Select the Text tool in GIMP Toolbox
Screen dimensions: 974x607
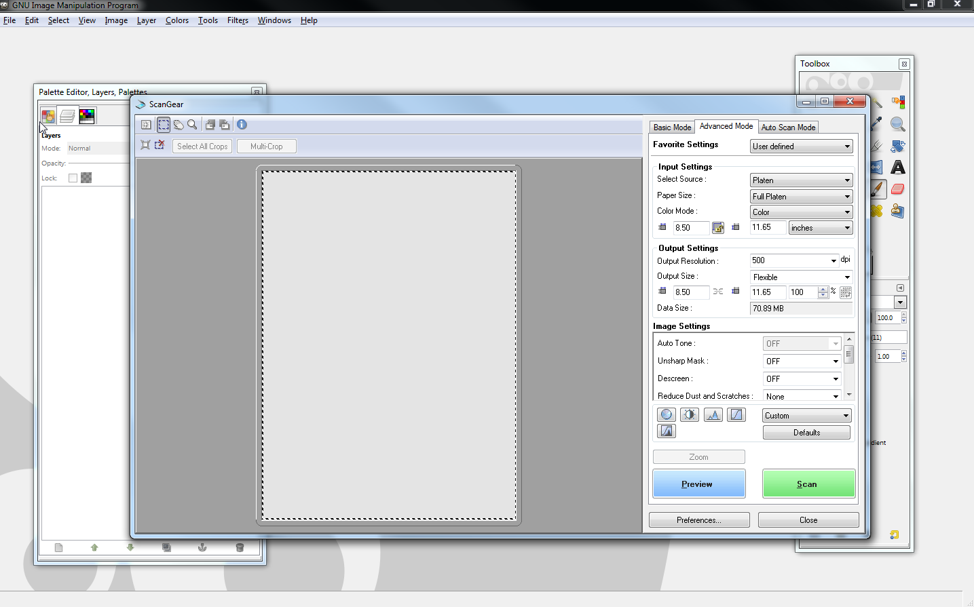(898, 168)
